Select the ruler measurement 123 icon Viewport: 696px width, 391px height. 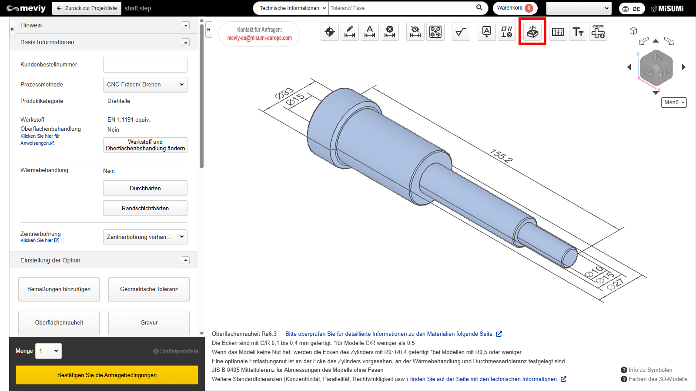[x=558, y=32]
